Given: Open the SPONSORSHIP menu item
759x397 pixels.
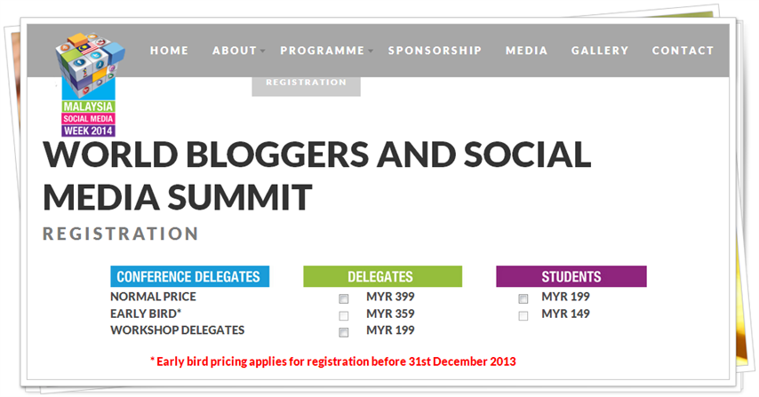Looking at the screenshot, I should pos(435,51).
